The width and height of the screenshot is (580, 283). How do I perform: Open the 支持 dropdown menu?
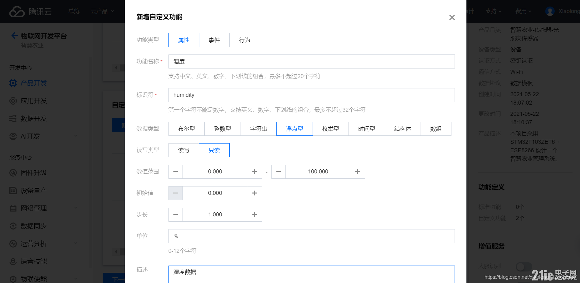click(x=493, y=11)
